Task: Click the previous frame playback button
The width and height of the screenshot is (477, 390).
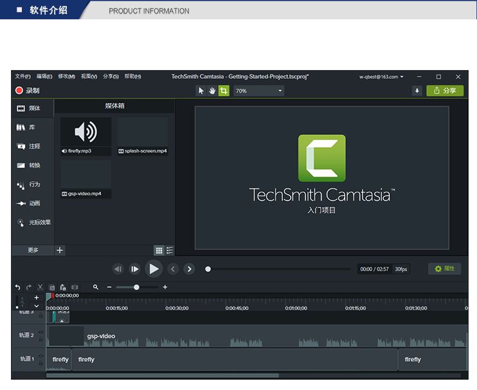Action: pyautogui.click(x=118, y=269)
